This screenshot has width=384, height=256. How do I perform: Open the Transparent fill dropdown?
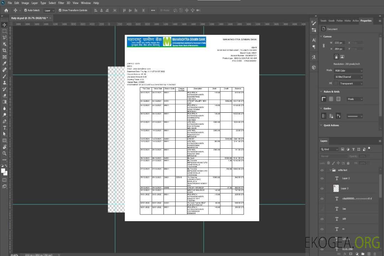[351, 84]
